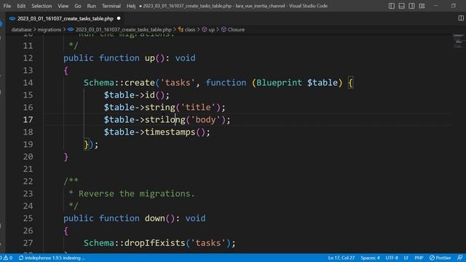Screen dimensions: 466x262
Task: Click 'dropIfExists' on line 27
Action: point(154,243)
